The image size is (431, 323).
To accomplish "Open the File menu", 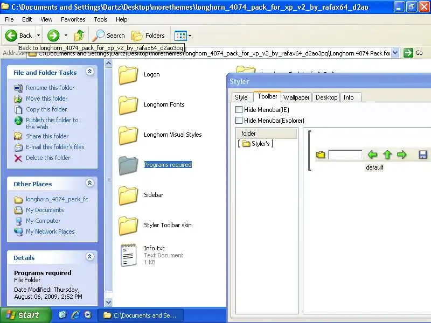I will click(x=9, y=19).
